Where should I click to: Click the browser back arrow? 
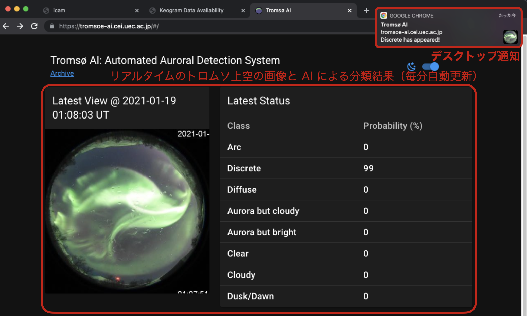pyautogui.click(x=6, y=26)
